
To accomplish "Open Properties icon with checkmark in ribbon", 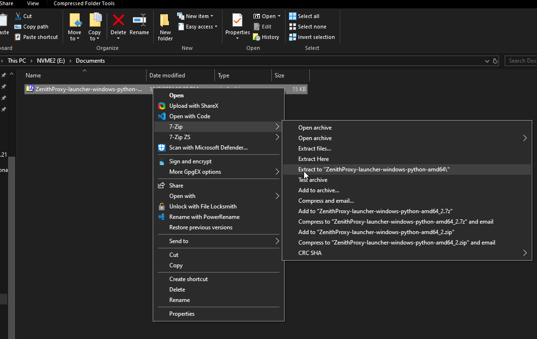I will [x=237, y=20].
